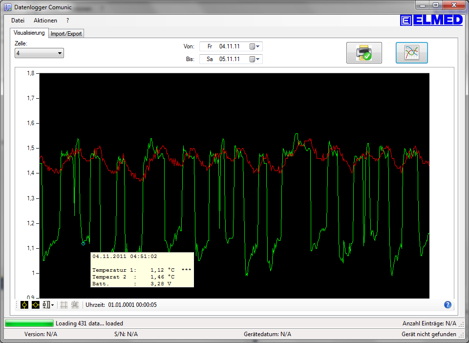Viewport: 469px width, 343px height.
Task: Click the grayed zoom-fit frame icon
Action: pos(75,305)
